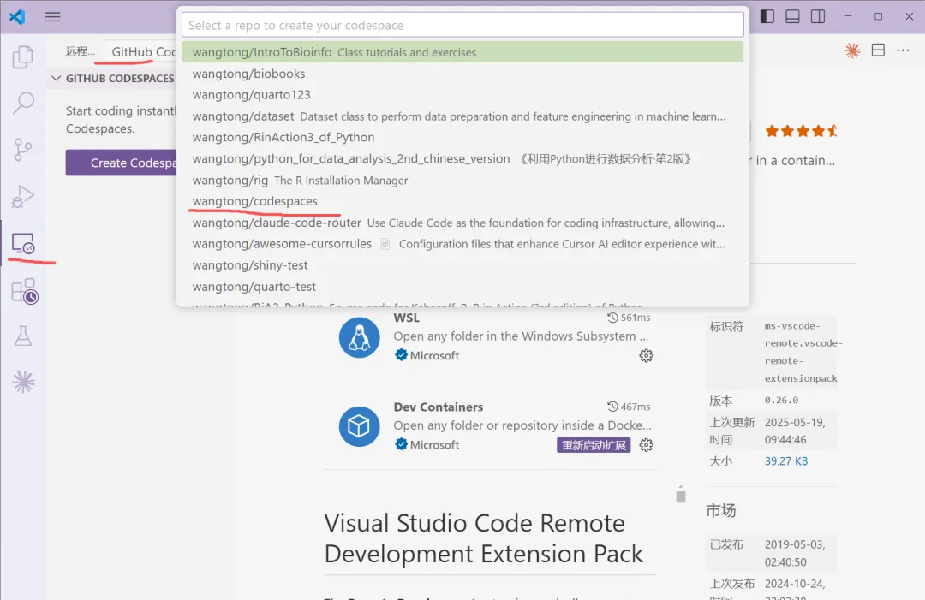Open the Dev Containers extension title
The height and width of the screenshot is (600, 925).
(x=439, y=407)
